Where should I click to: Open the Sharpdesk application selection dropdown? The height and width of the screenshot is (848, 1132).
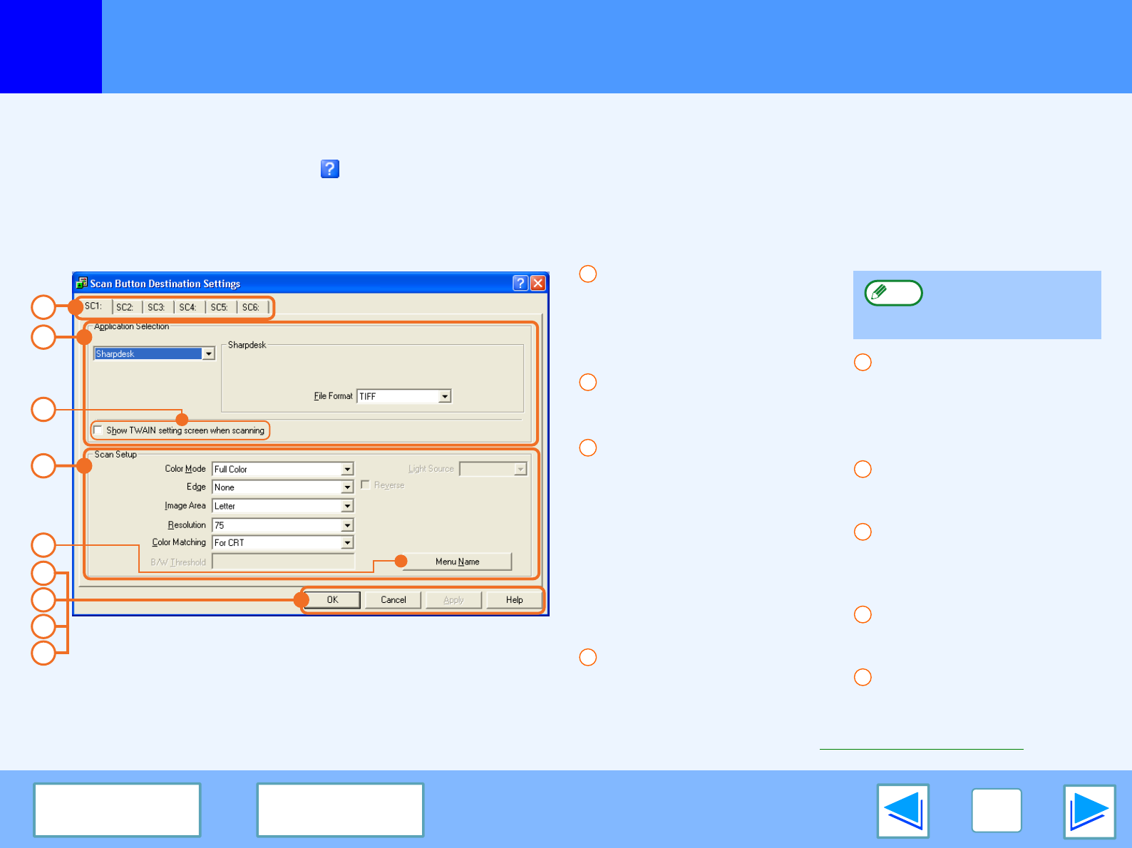208,354
